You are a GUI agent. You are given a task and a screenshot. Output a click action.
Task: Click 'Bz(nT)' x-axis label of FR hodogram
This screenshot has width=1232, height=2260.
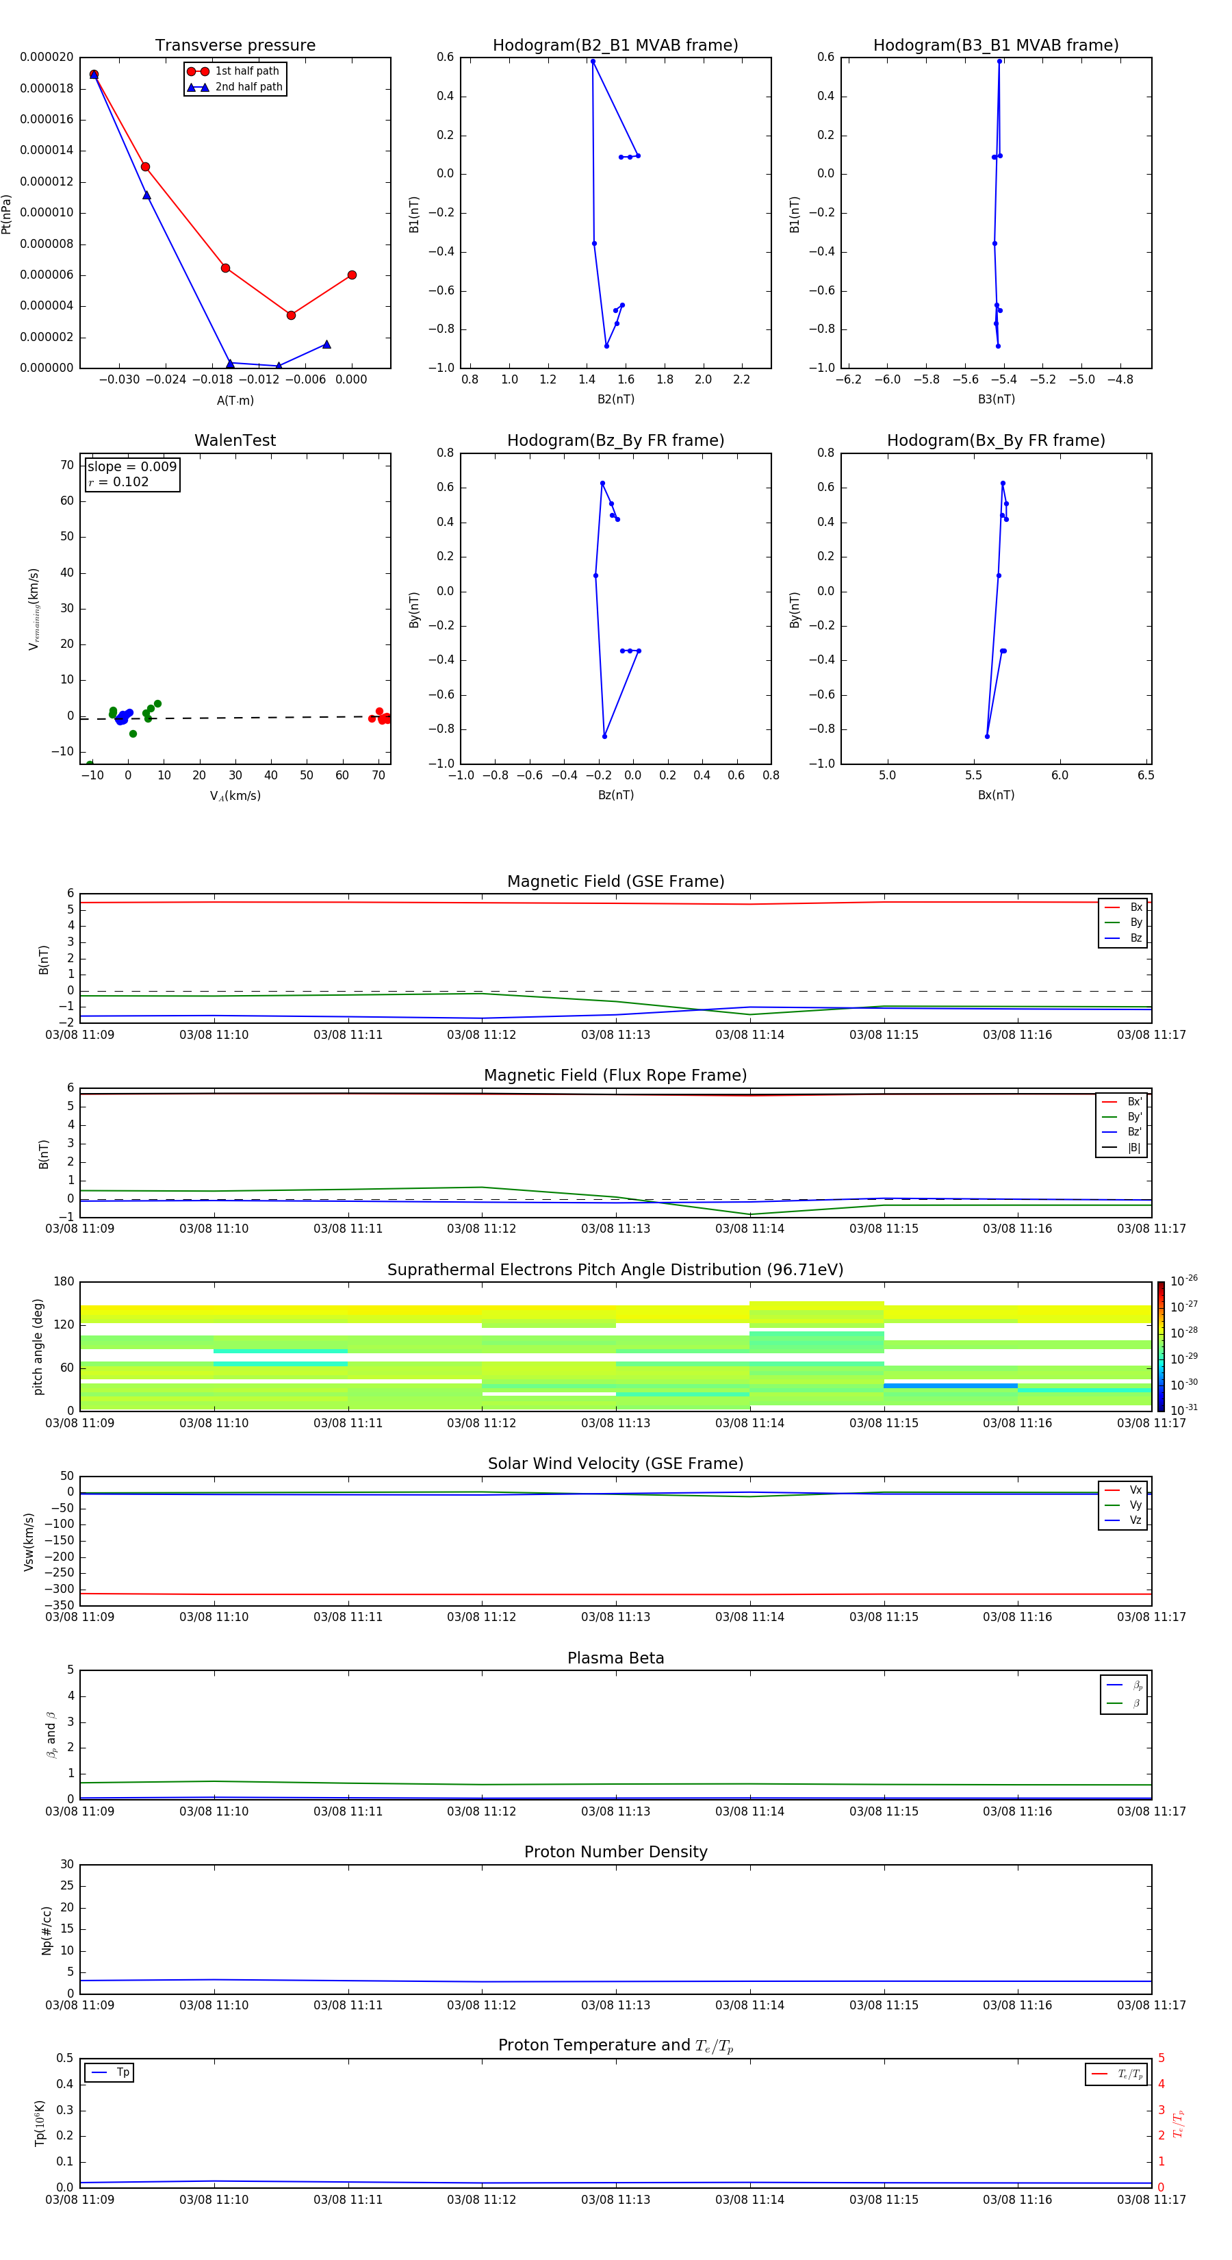click(x=615, y=795)
